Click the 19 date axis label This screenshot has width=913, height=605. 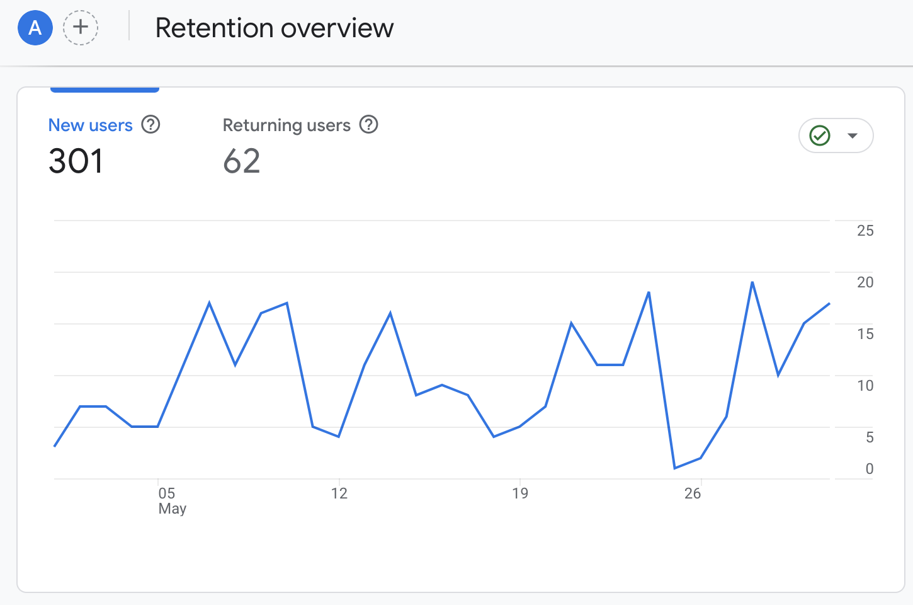[520, 493]
